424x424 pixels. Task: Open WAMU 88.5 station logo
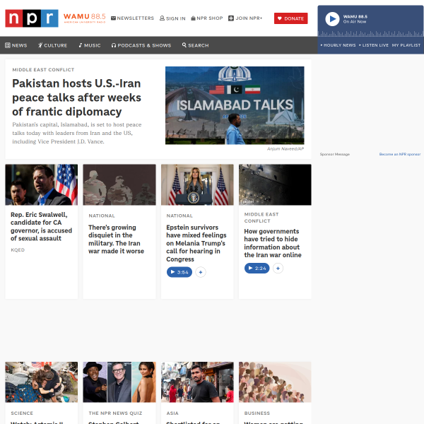[x=84, y=18]
